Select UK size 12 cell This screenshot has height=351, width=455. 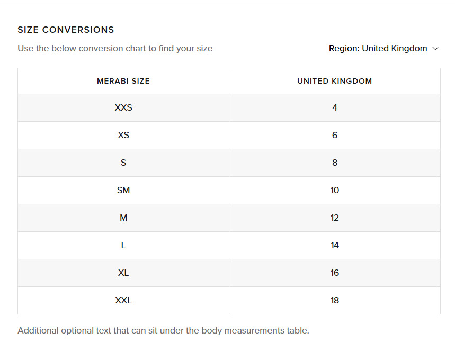click(335, 218)
